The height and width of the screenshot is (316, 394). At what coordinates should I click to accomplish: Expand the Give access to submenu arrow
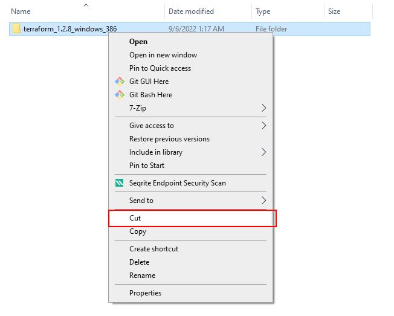[263, 126]
